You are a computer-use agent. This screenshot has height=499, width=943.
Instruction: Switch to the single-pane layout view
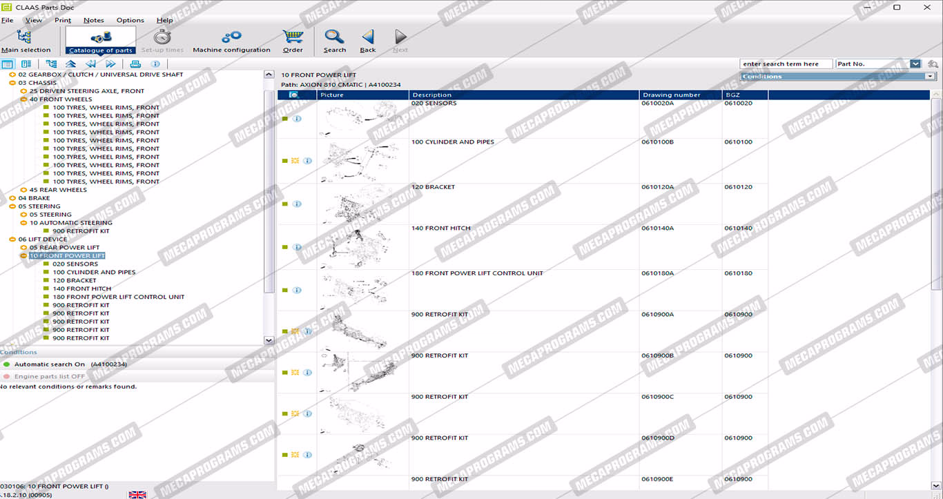pyautogui.click(x=8, y=64)
